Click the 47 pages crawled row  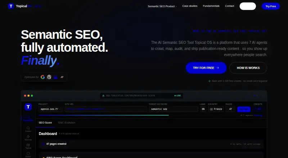point(151,144)
